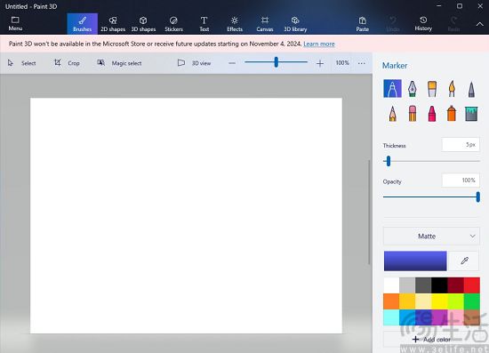
Task: Open the more options ellipsis menu
Action: 362,63
